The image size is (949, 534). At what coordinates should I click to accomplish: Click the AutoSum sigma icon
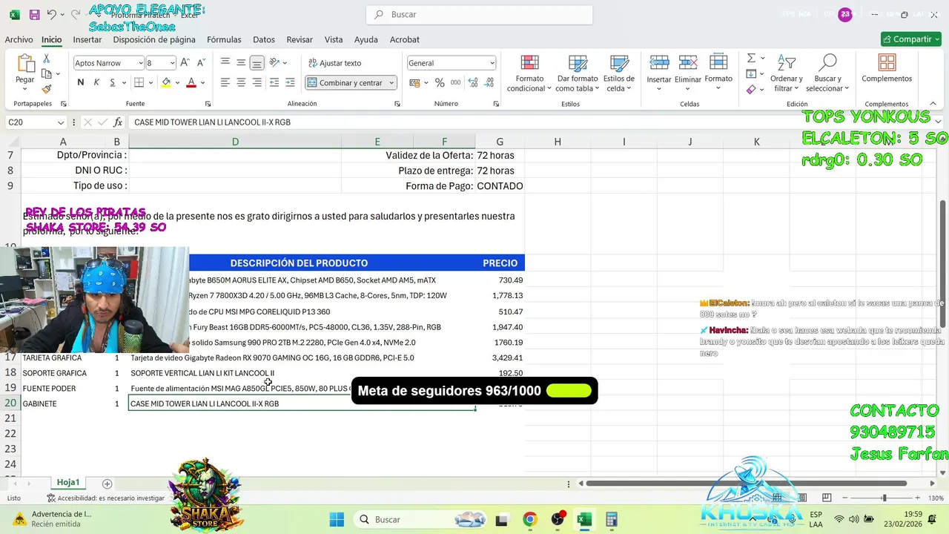pyautogui.click(x=751, y=58)
